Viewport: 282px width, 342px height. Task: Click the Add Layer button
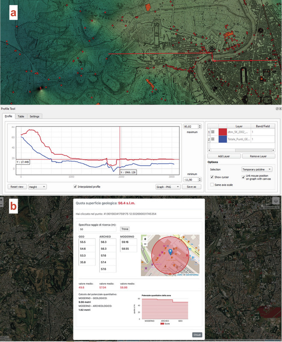pyautogui.click(x=223, y=156)
